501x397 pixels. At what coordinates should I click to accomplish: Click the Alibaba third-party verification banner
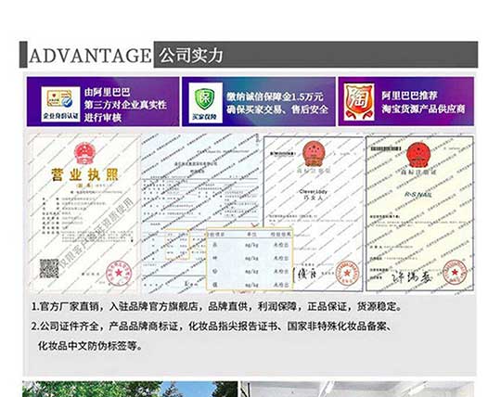click(x=103, y=101)
